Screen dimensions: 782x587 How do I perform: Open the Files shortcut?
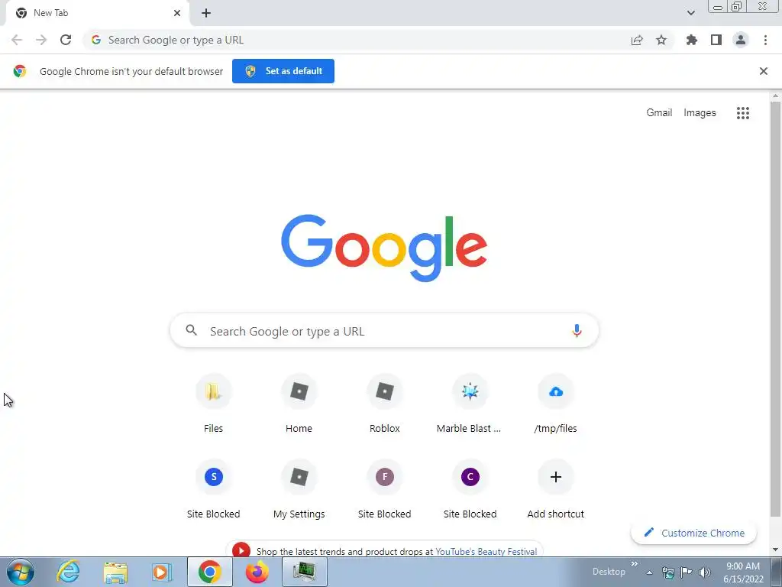coord(214,404)
